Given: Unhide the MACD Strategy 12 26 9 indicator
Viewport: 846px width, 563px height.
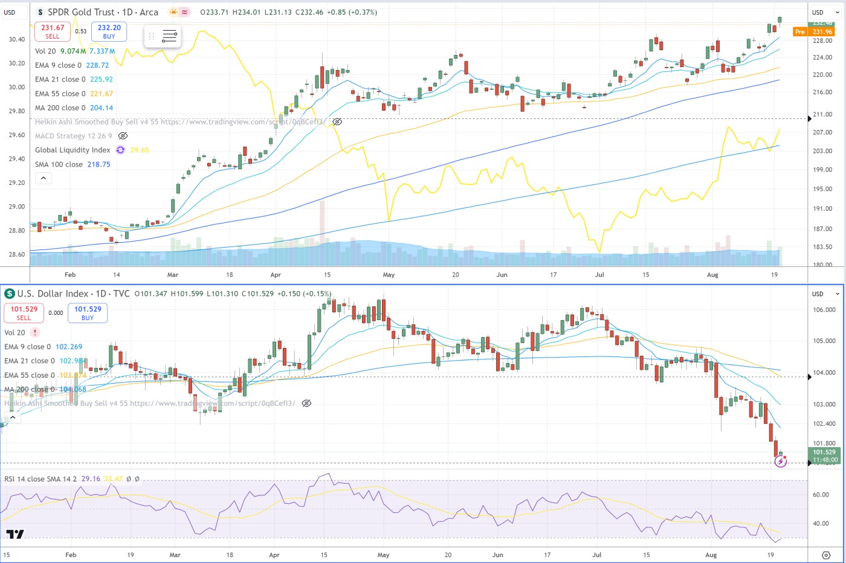Looking at the screenshot, I should pyautogui.click(x=123, y=136).
